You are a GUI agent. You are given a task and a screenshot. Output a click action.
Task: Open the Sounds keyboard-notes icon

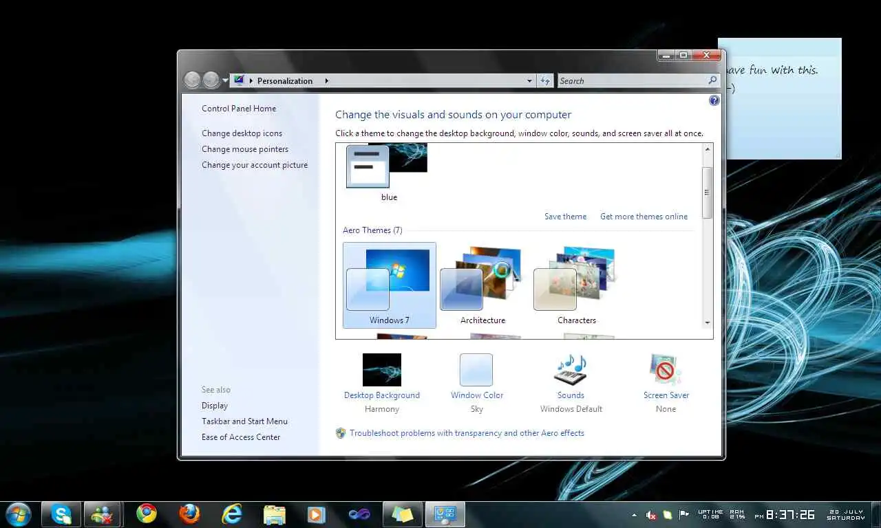pos(571,370)
